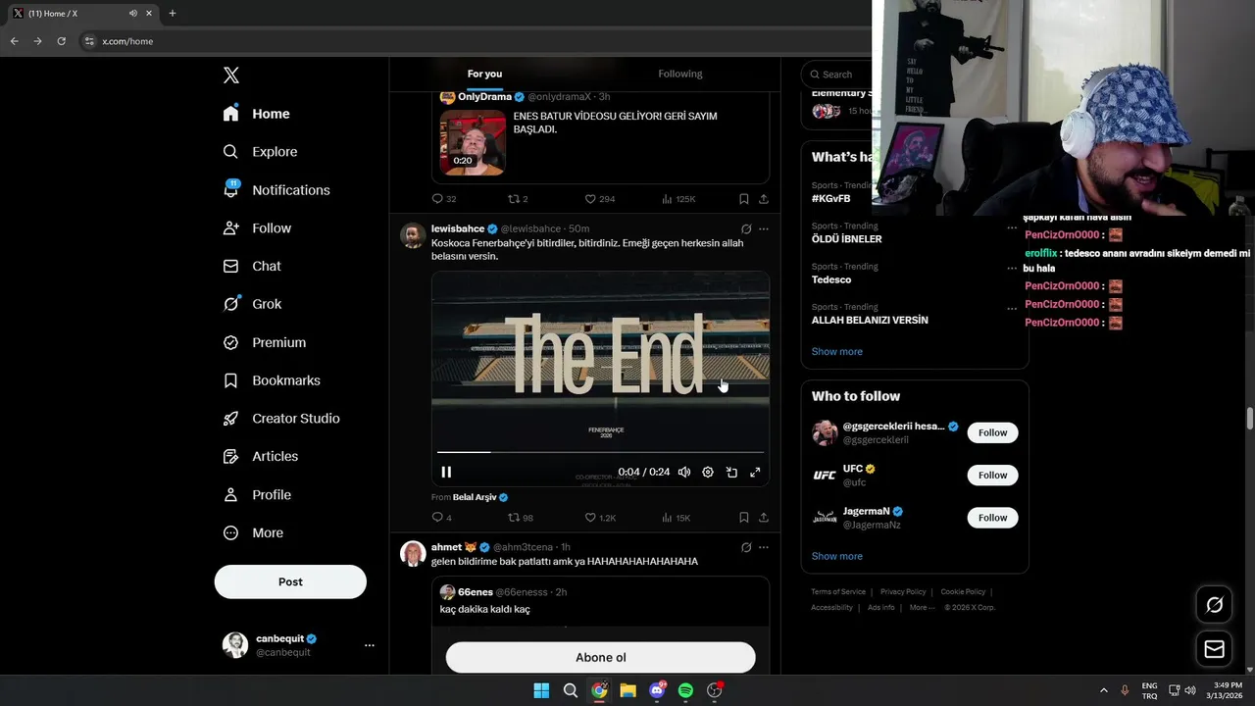Image resolution: width=1255 pixels, height=706 pixels.
Task: Open the Belal Arşiv source link
Action: pyautogui.click(x=480, y=497)
